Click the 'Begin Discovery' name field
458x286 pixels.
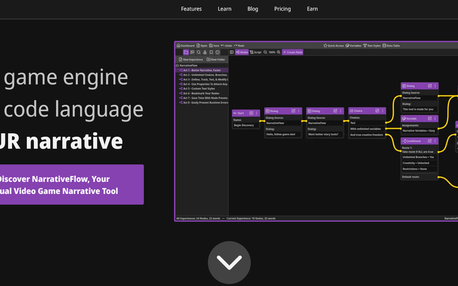pos(246,125)
